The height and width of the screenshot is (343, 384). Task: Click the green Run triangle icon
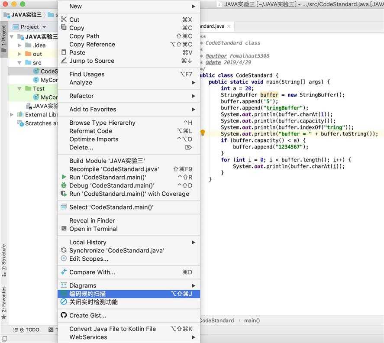[x=64, y=177]
